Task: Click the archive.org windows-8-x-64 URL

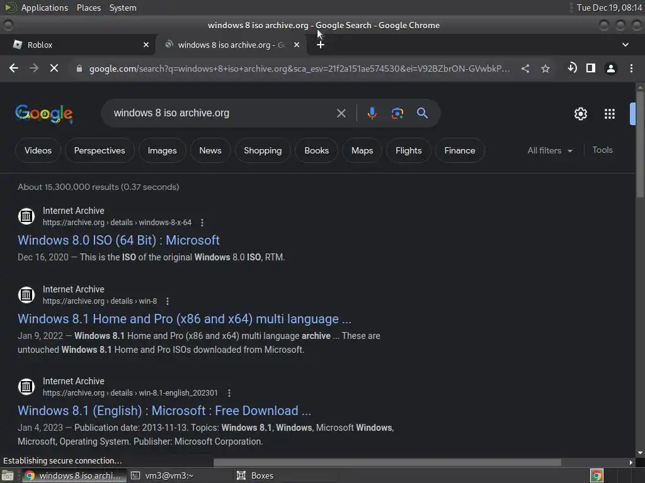Action: coord(117,223)
